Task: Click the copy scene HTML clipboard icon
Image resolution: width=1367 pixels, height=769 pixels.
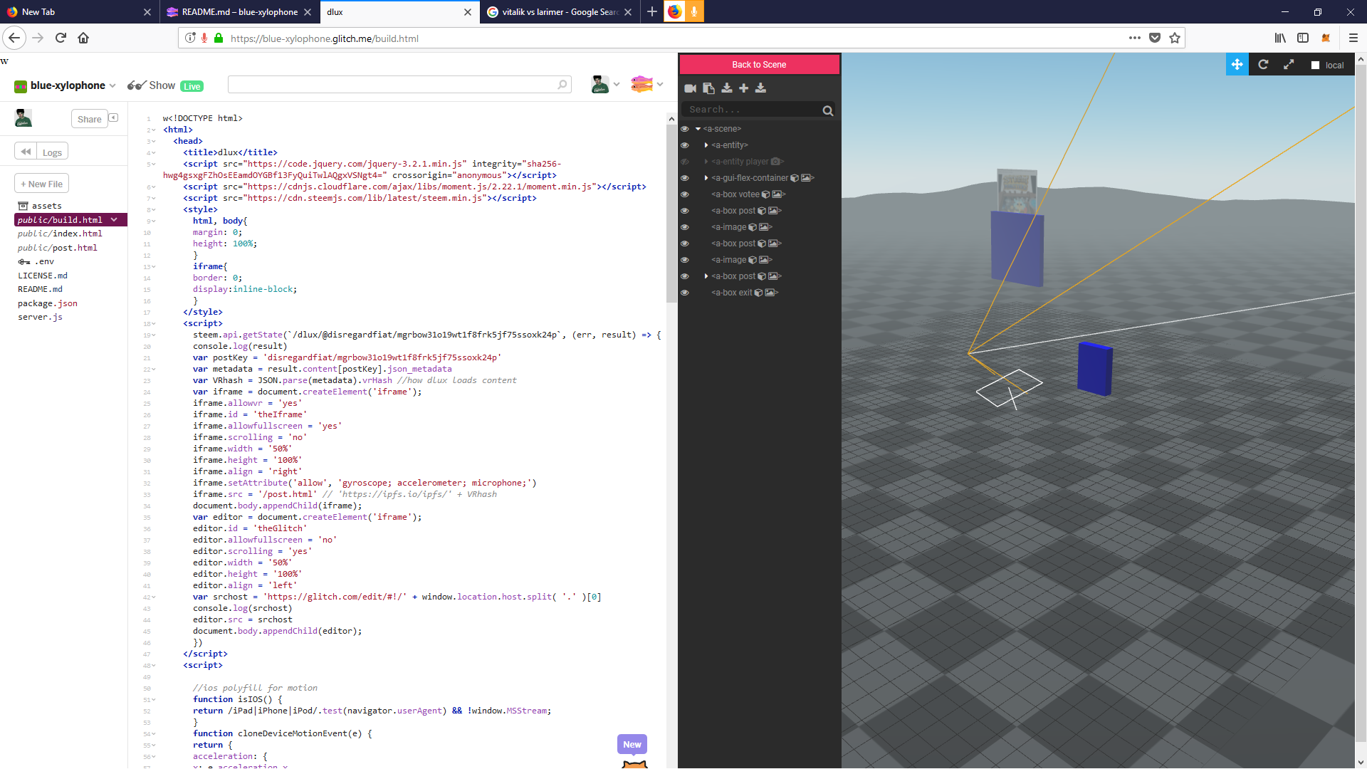Action: coord(708,88)
